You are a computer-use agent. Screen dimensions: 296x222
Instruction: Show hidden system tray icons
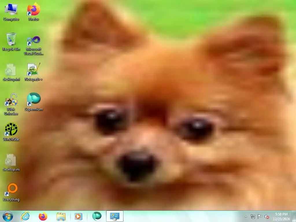click(x=246, y=217)
